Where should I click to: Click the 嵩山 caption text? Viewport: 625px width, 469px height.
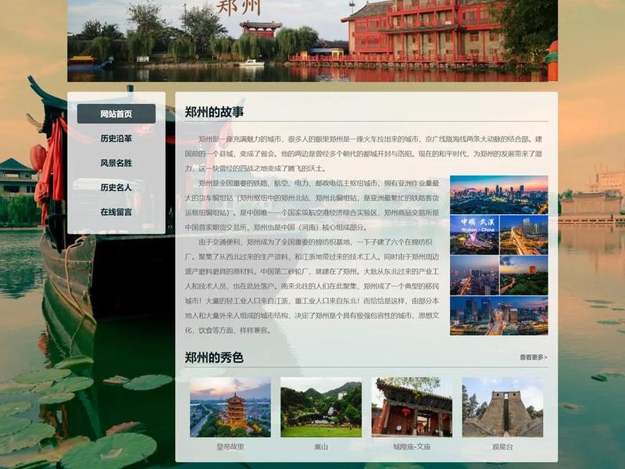(x=321, y=446)
